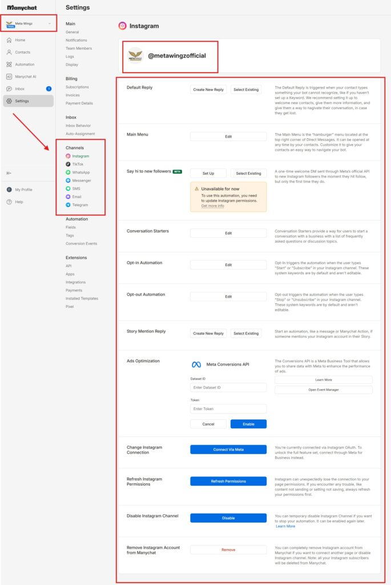The height and width of the screenshot is (585, 391).
Task: Click the Enter Dataset ID field
Action: [x=228, y=388]
